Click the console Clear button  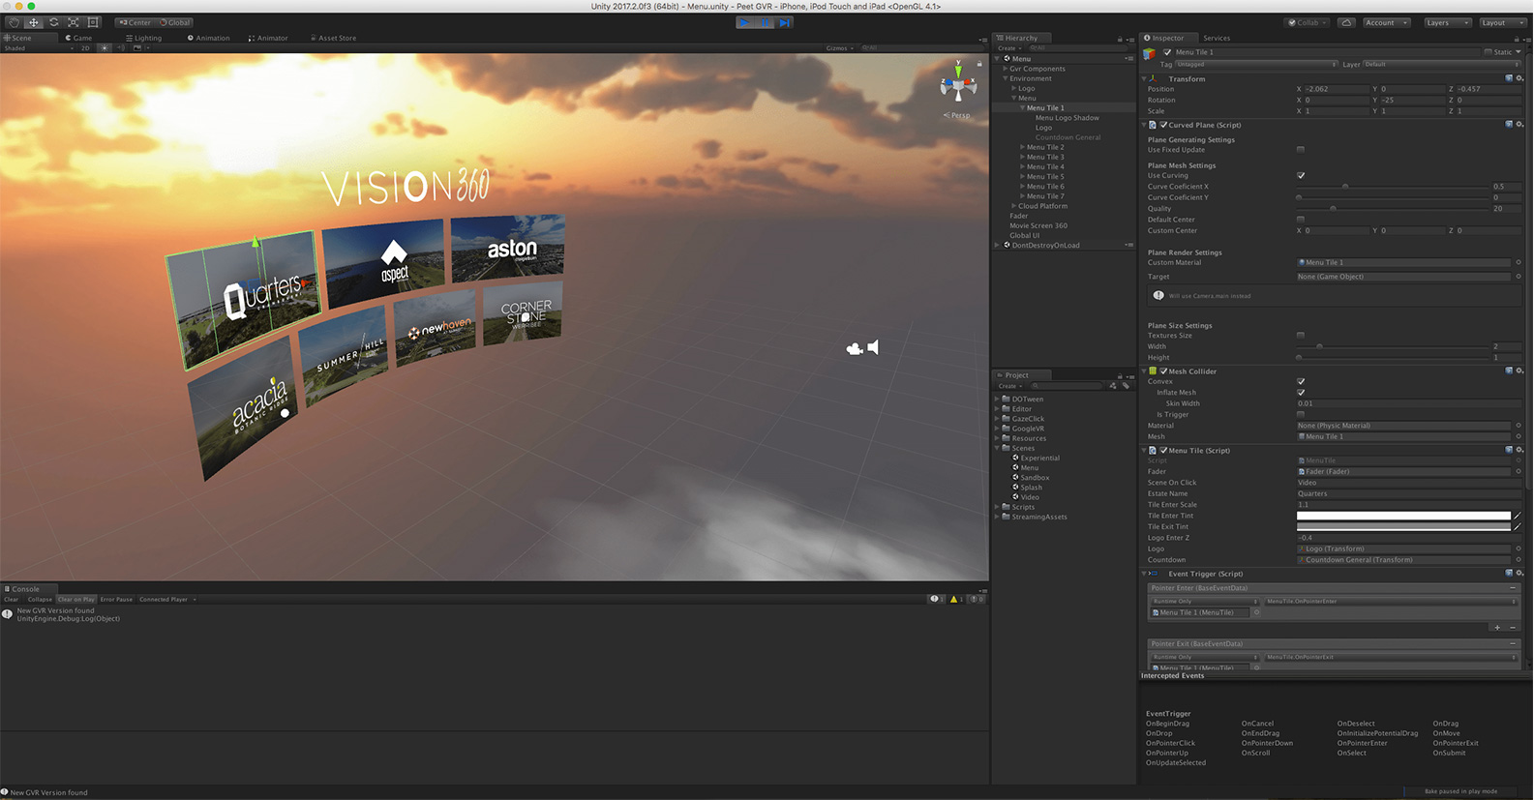[x=12, y=599]
